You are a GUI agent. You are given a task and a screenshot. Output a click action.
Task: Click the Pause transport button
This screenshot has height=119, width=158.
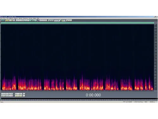pyautogui.click(x=7, y=94)
